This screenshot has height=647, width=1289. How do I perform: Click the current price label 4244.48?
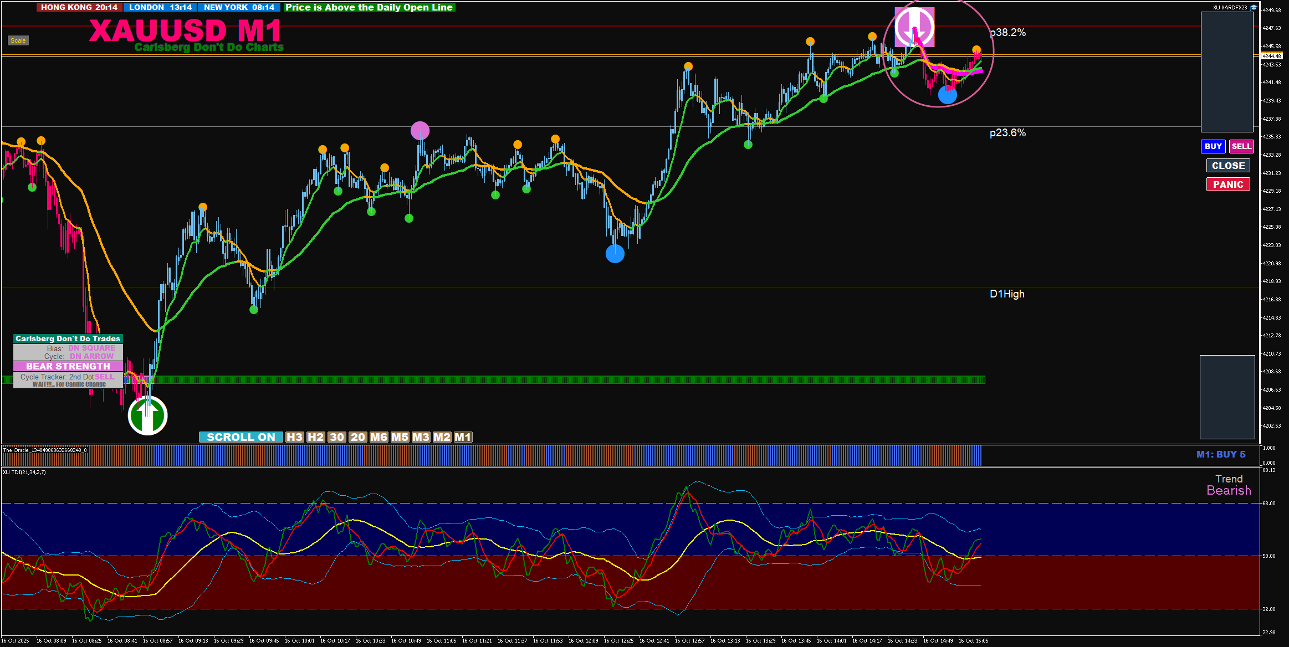(1272, 56)
